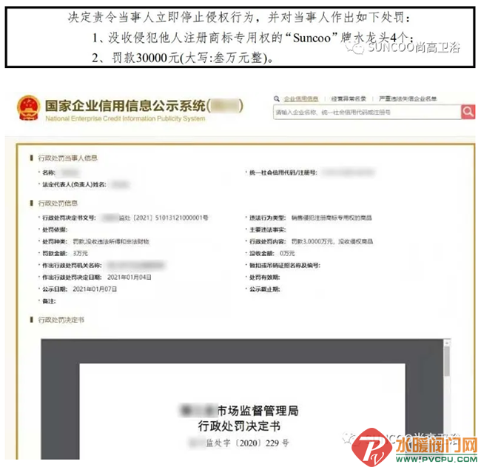Click the 作出行政处罚机关名称 label
This screenshot has height=470, width=481.
tap(72, 266)
